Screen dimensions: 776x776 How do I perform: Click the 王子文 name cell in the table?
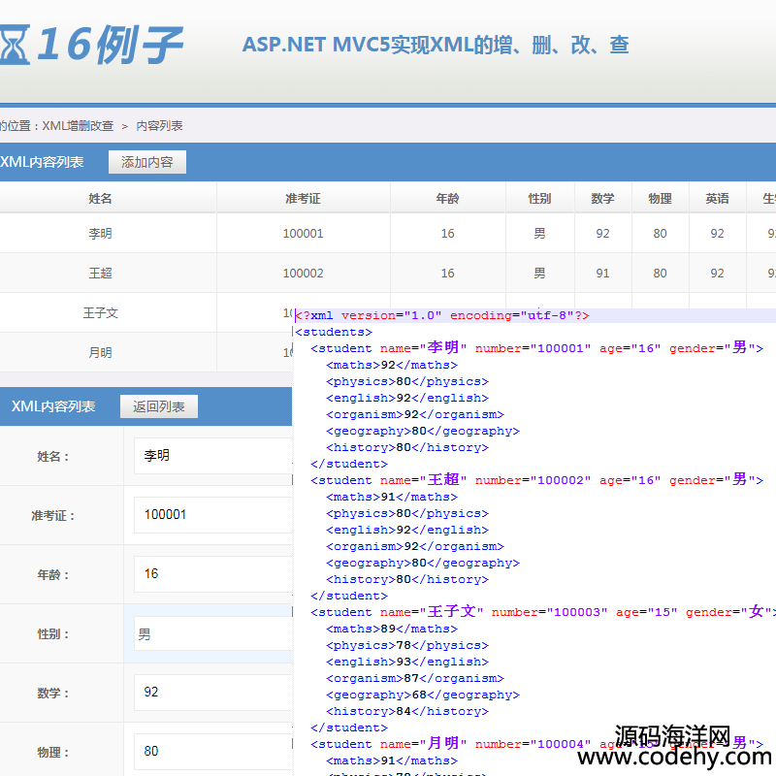(100, 312)
